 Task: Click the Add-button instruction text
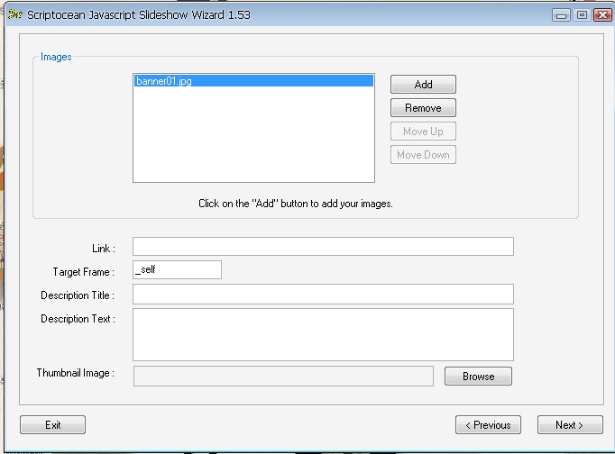pos(296,204)
